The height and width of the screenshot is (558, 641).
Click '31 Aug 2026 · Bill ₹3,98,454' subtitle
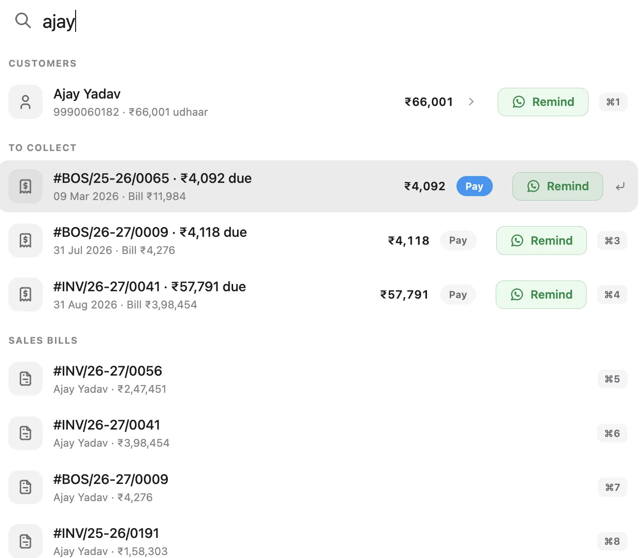tap(125, 305)
